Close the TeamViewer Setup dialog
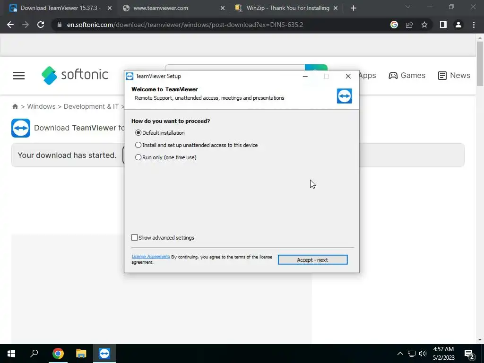The image size is (484, 363). (x=348, y=76)
